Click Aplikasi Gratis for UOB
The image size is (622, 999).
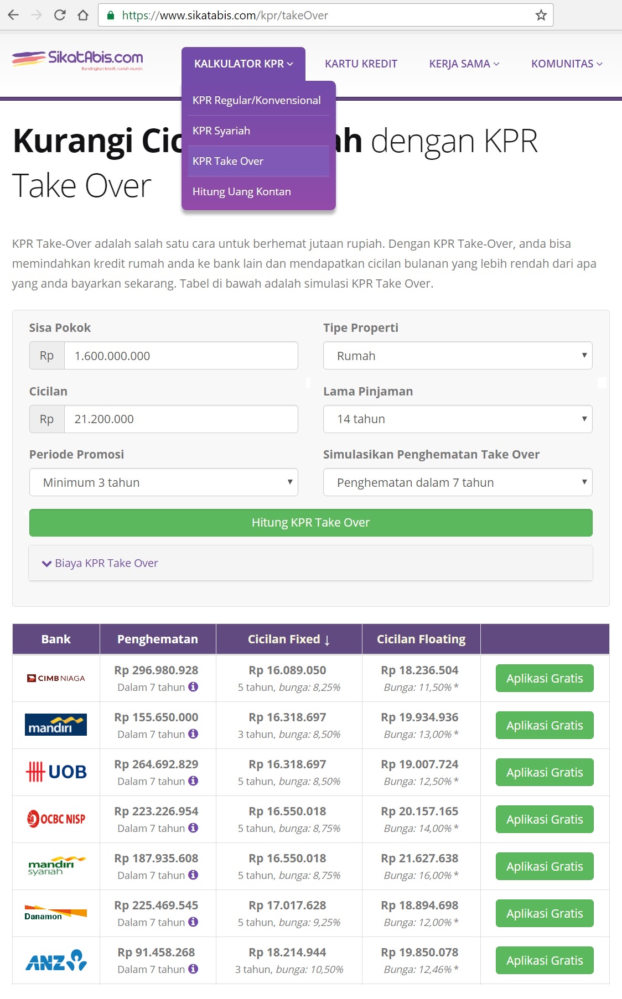[x=545, y=772]
